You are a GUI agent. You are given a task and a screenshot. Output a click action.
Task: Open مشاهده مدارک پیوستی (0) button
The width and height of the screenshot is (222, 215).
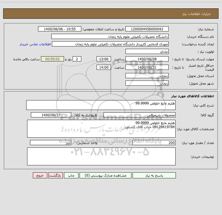point(106,175)
